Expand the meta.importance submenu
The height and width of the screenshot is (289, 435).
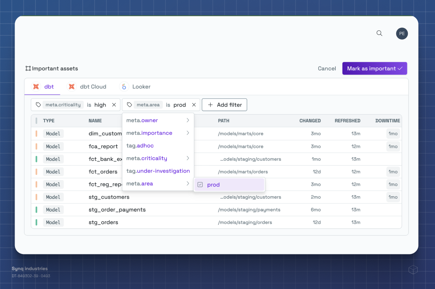point(188,133)
